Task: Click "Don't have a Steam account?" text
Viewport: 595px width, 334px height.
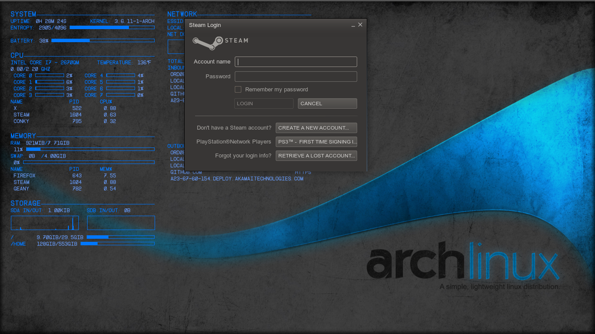Action: click(234, 128)
